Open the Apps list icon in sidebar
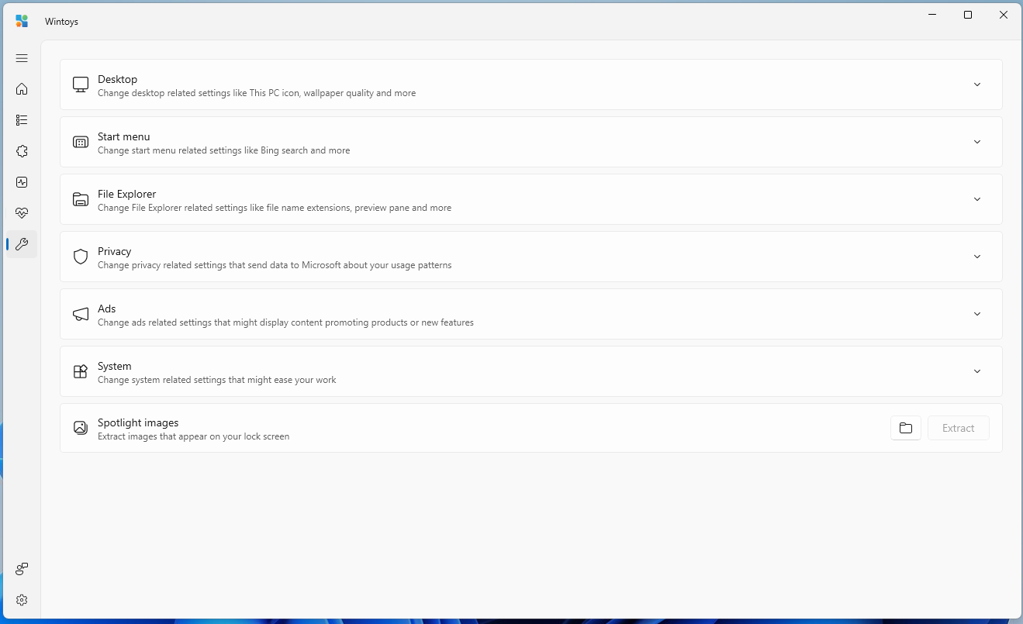This screenshot has height=624, width=1023. click(x=22, y=120)
